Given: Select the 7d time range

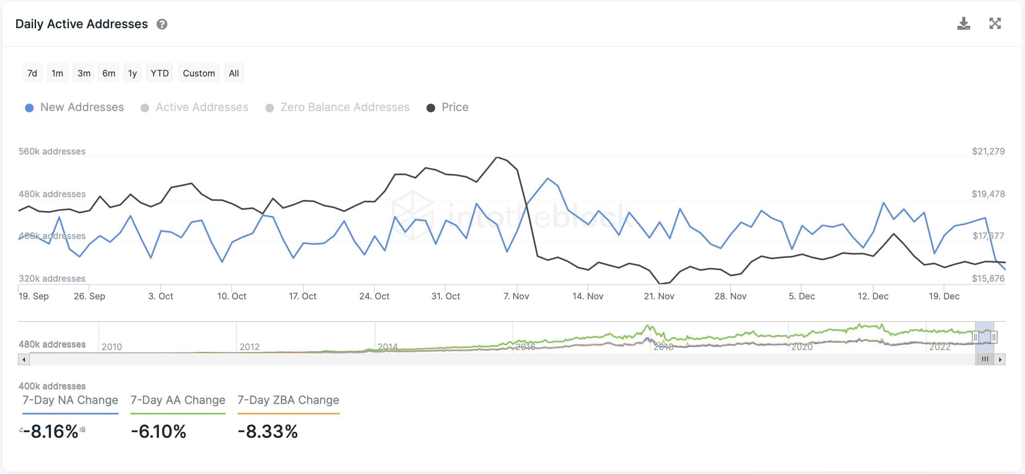Looking at the screenshot, I should [32, 73].
